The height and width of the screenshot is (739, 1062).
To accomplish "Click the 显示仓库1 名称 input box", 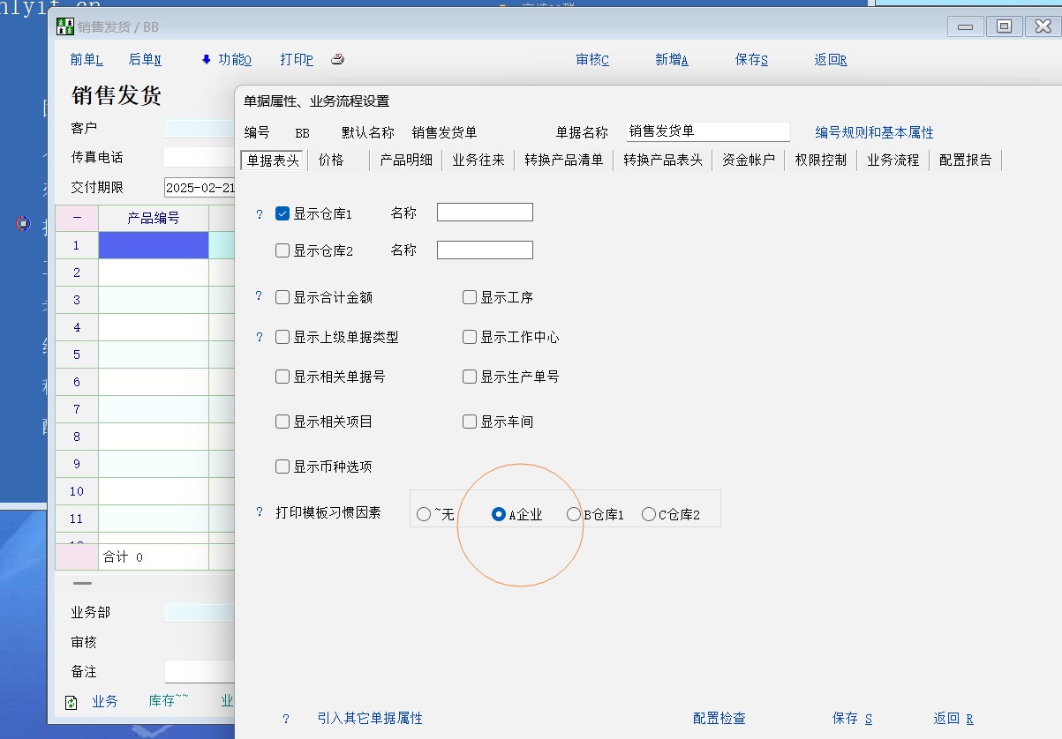I will coord(485,213).
